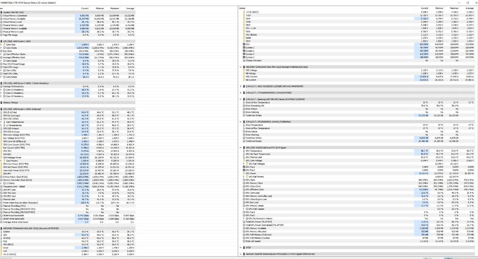This screenshot has height=259, width=478.
Task: Click the icon beside Thermal Throttling (HTC)
Action: pyautogui.click(x=1, y=206)
